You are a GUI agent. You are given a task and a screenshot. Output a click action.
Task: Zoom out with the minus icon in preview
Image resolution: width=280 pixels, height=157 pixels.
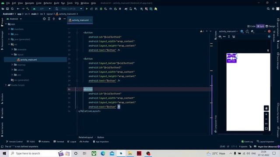(x=266, y=119)
